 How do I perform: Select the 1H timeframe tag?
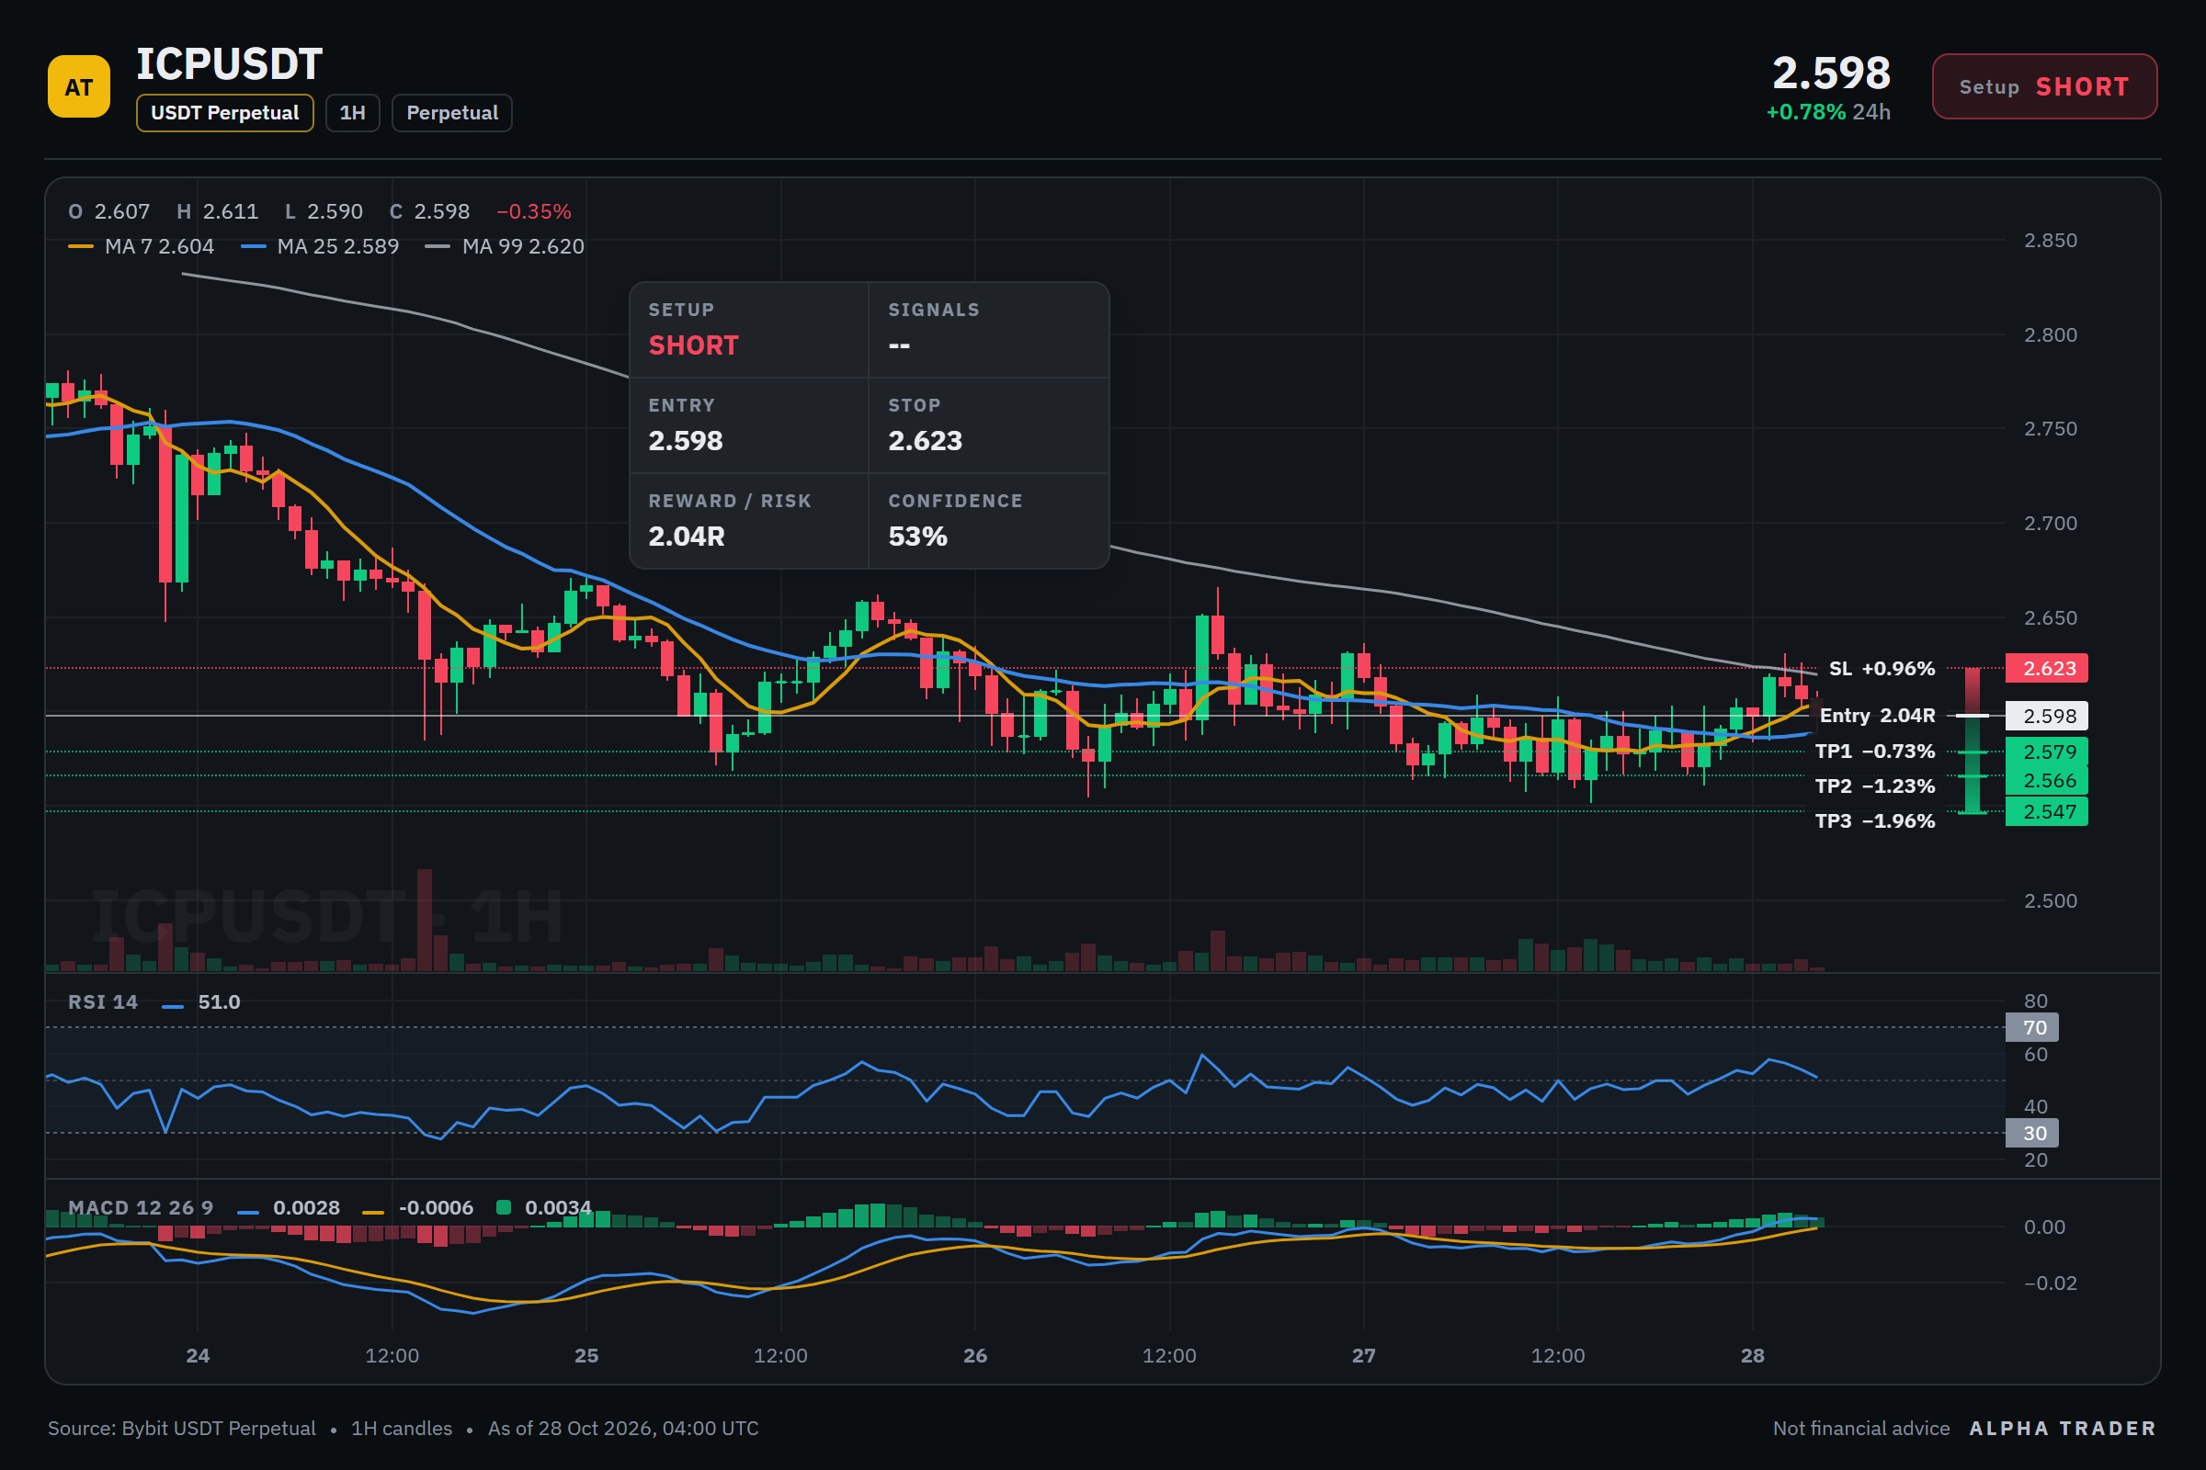(x=353, y=112)
